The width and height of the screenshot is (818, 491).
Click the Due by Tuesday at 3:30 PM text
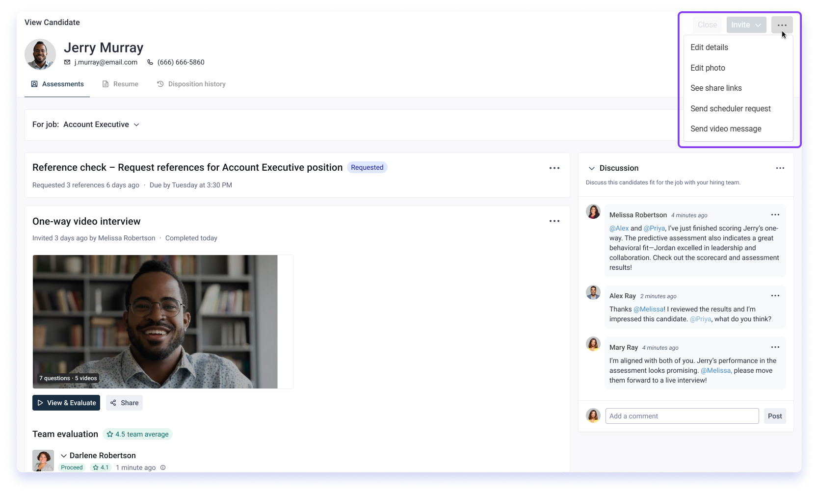tap(191, 185)
